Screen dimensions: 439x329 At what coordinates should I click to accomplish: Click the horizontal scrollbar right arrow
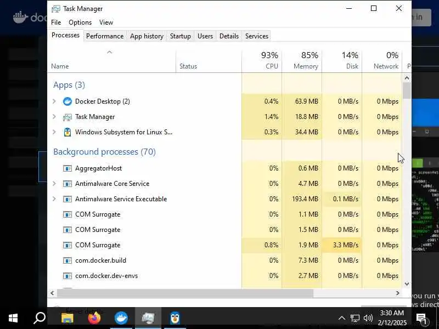coord(397,293)
